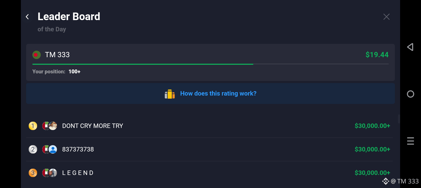
Task: Tap Android recent apps menu button
Action: (411, 141)
